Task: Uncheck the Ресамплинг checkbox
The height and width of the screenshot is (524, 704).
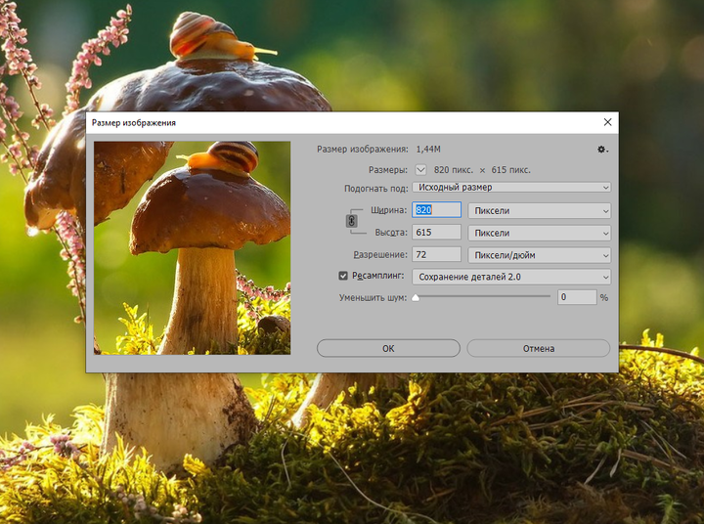Action: coord(343,276)
